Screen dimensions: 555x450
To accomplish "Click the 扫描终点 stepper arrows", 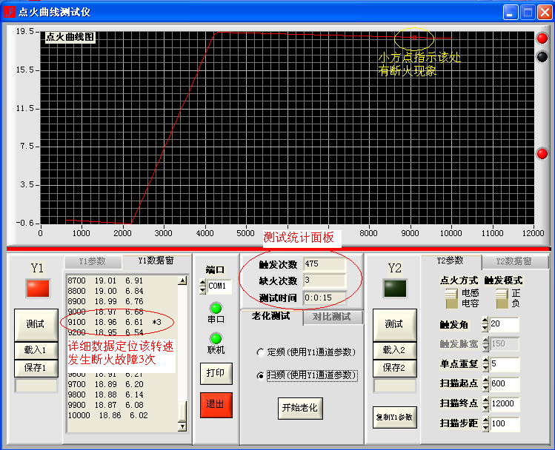I will (x=485, y=403).
